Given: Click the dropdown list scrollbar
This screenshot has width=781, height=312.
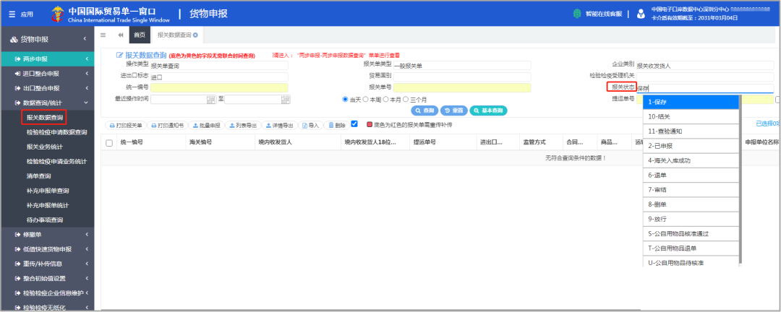Looking at the screenshot, I should pos(741,179).
